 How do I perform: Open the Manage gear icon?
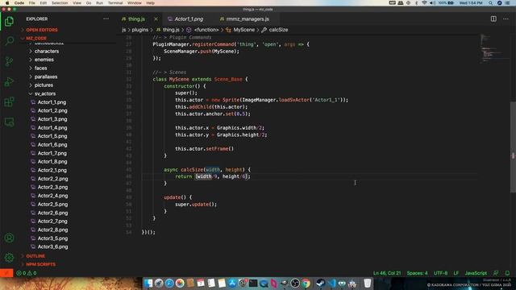tap(9, 258)
